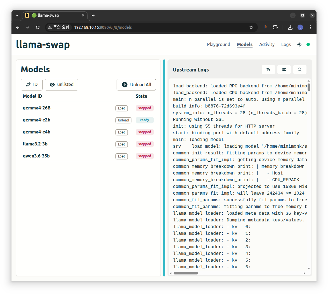Click the teal panel splitter bar

tap(164, 168)
